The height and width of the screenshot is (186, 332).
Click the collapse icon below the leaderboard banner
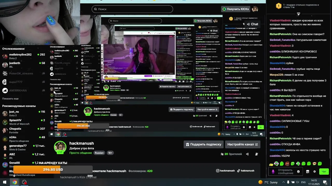pyautogui.click(x=299, y=14)
